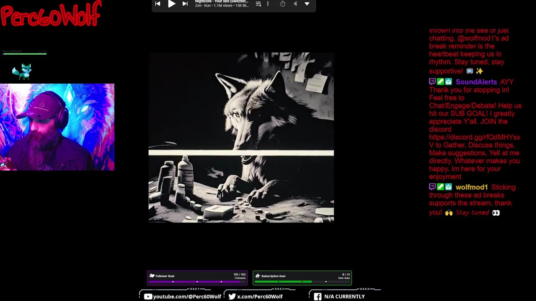Screen dimensions: 536x301
Task: Click the Subscription Goal green progress bar
Action: pos(302,282)
